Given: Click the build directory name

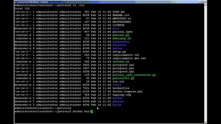Looking at the screenshot, I should (x=117, y=105).
